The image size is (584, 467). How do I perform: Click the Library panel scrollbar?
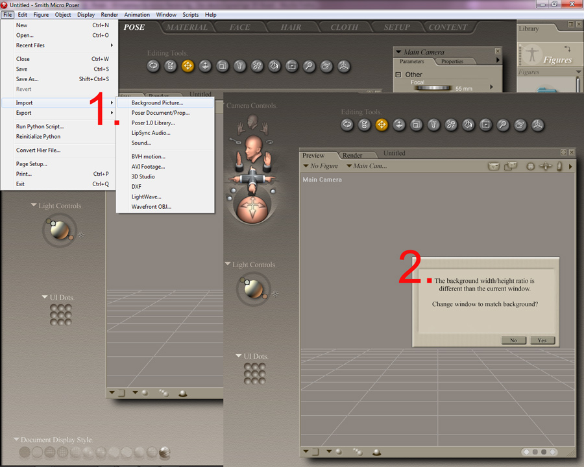[578, 84]
